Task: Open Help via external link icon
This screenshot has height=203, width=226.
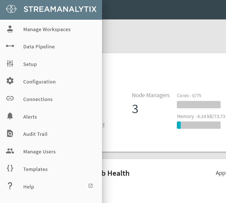Action: point(90,186)
